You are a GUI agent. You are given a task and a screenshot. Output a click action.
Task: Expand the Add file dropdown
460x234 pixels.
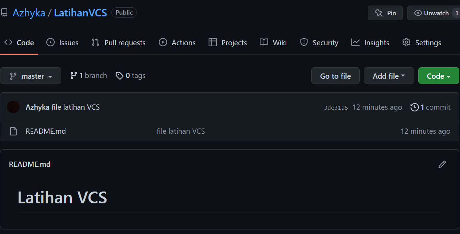[x=389, y=76]
